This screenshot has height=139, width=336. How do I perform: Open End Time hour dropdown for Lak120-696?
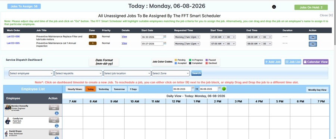pos(254,37)
